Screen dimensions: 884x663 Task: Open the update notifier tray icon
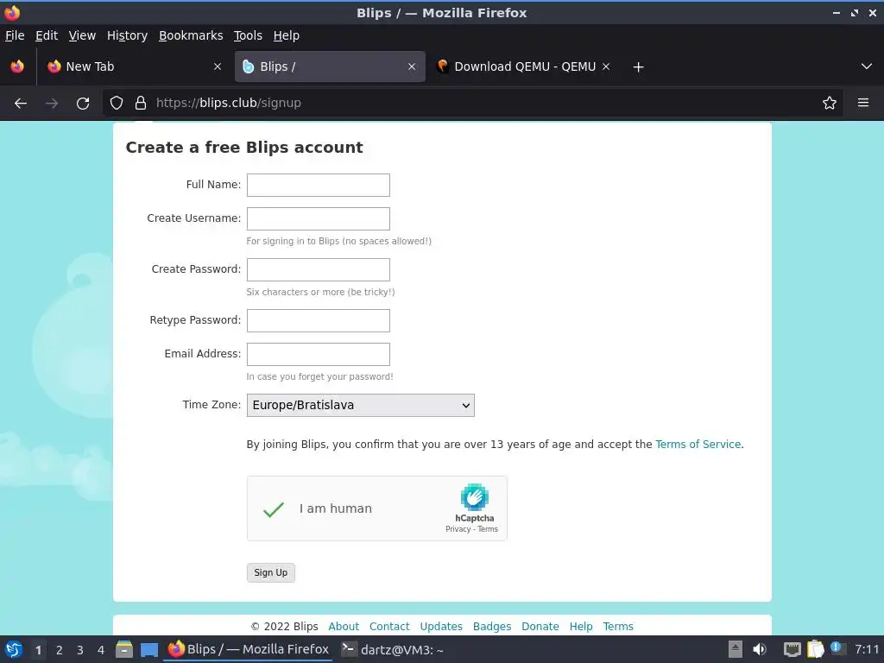pos(837,648)
